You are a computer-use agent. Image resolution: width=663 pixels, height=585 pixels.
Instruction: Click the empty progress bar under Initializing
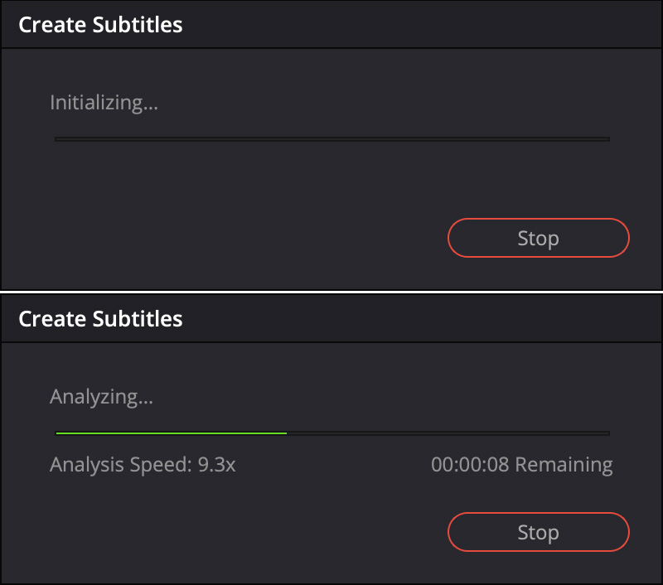tap(331, 138)
